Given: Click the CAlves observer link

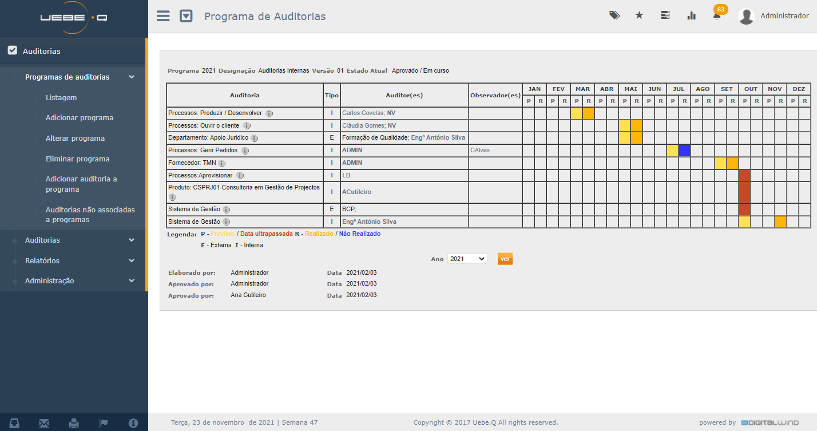Looking at the screenshot, I should coord(479,151).
